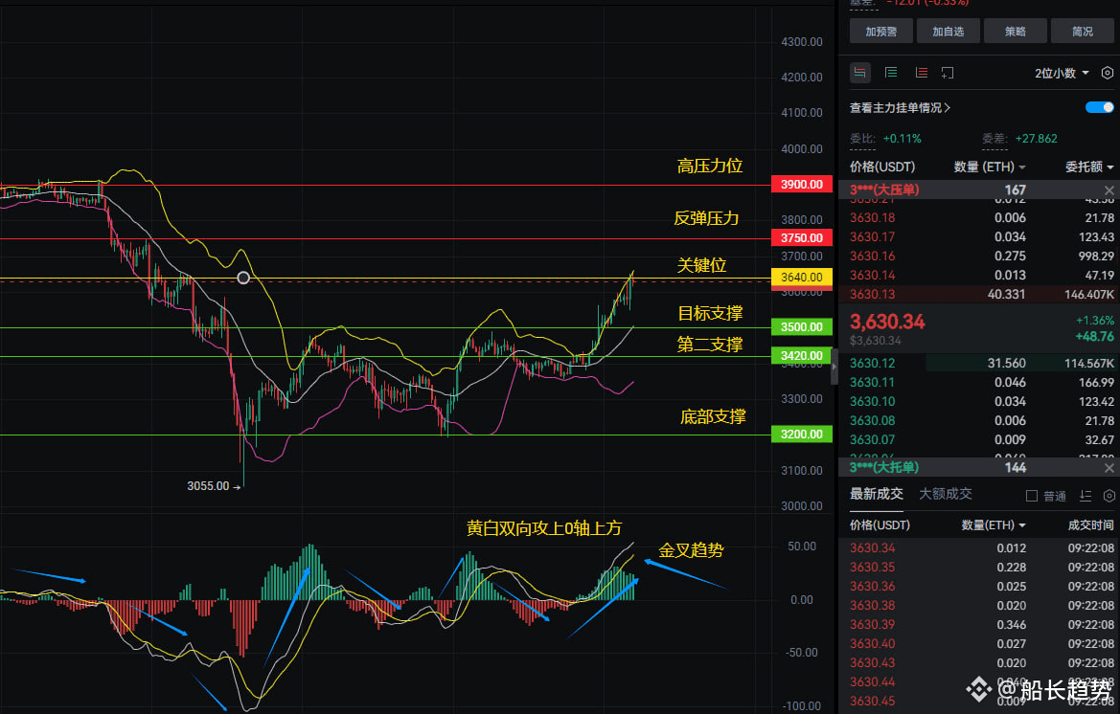Dismiss the 大托单 large buy order row
The height and width of the screenshot is (714, 1120).
pos(1109,468)
